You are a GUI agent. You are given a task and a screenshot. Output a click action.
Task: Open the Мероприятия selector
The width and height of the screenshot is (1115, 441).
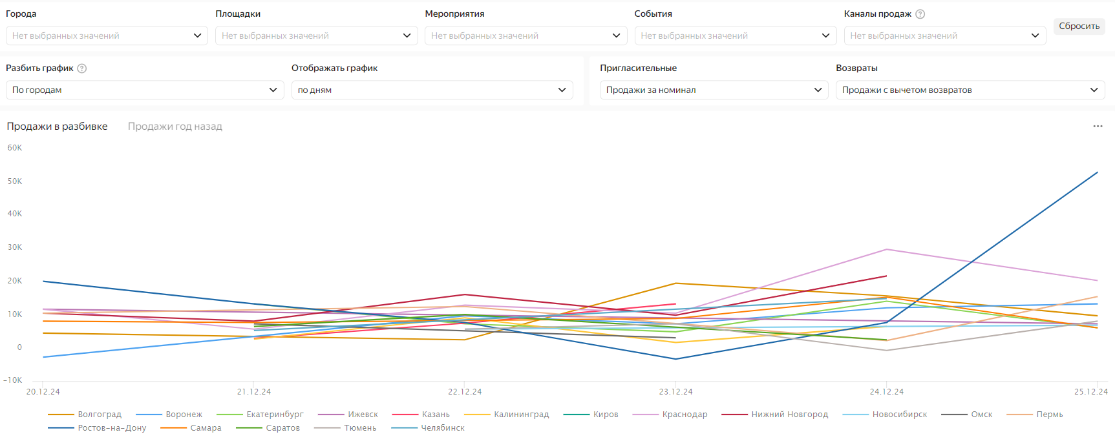[526, 36]
